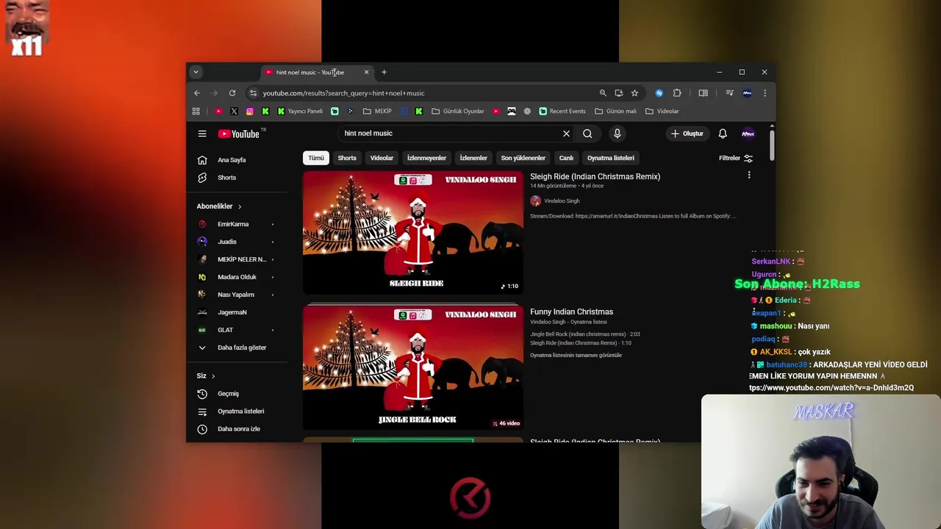Open Chrome profile avatar
Viewport: 941px width, 529px height.
point(747,93)
